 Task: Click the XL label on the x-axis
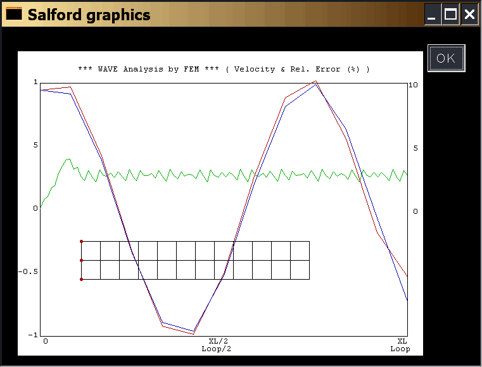(402, 341)
